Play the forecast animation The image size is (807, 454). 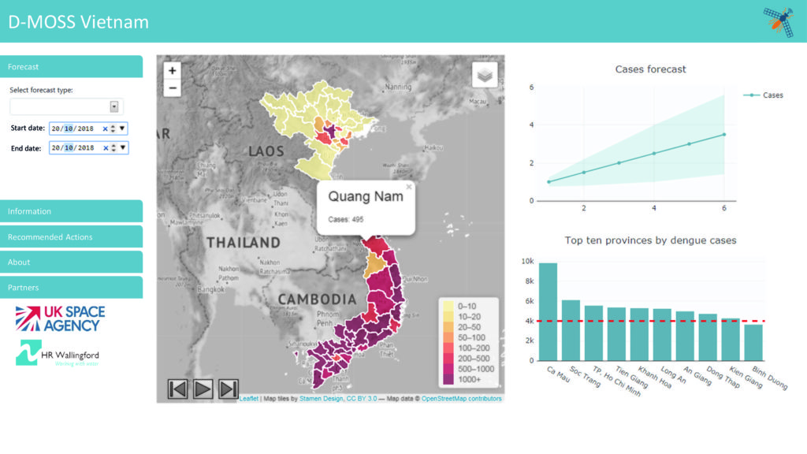click(x=203, y=389)
